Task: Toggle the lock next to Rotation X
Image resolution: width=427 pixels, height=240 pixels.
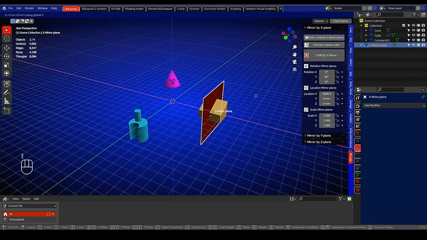Action: [337, 72]
